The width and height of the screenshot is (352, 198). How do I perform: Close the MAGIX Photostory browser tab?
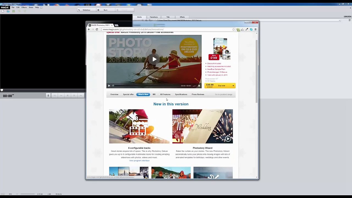click(112, 25)
